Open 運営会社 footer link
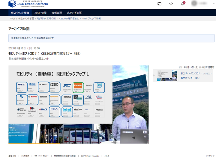The width and height of the screenshot is (216, 159). coord(12,156)
